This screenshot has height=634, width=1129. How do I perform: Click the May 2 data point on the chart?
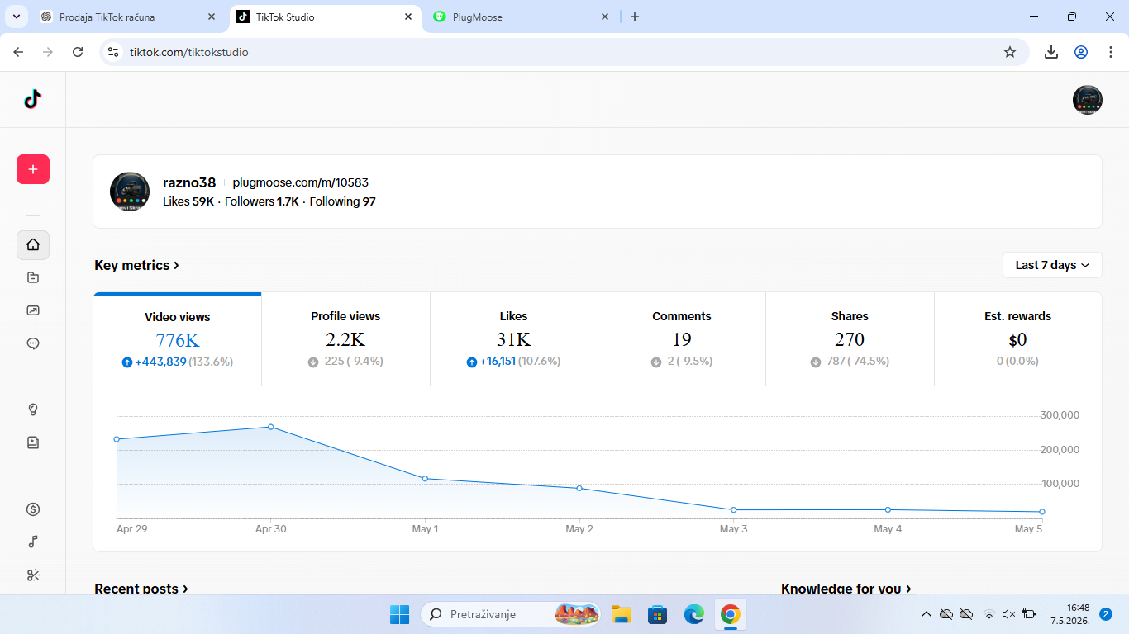click(579, 489)
